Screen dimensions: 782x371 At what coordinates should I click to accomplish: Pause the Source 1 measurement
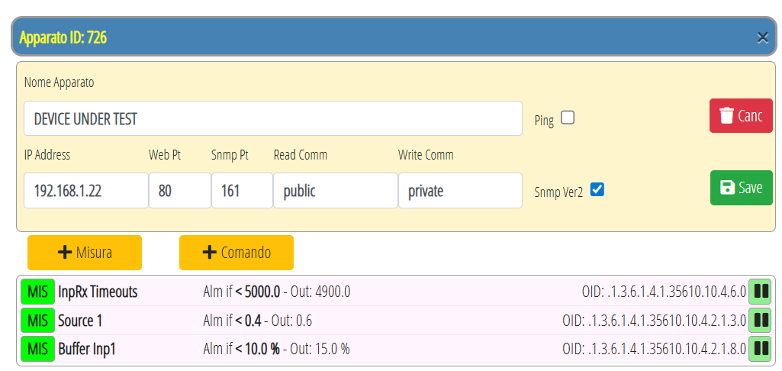[760, 321]
